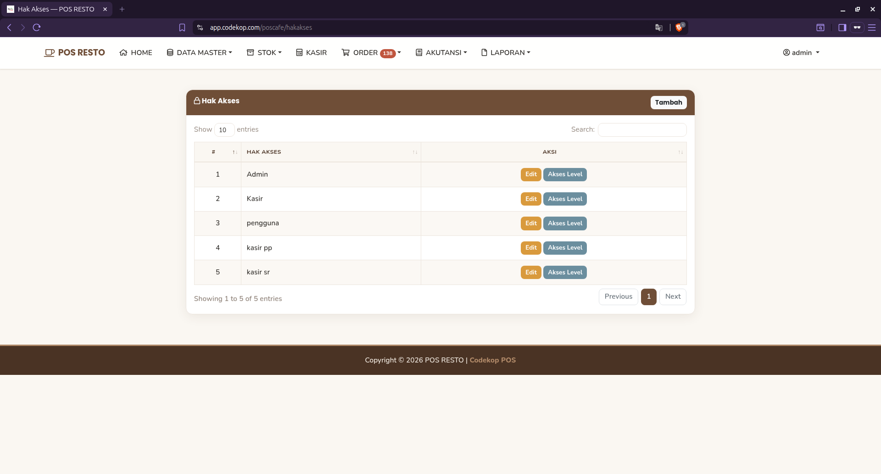Screen dimensions: 881x474
Task: Open the private window glasses icon
Action: click(x=857, y=28)
